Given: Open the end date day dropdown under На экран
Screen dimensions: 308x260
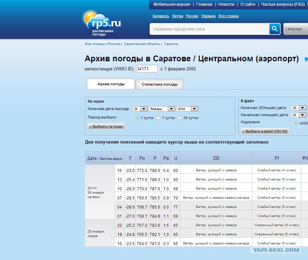Looking at the screenshot, I should (140, 109).
